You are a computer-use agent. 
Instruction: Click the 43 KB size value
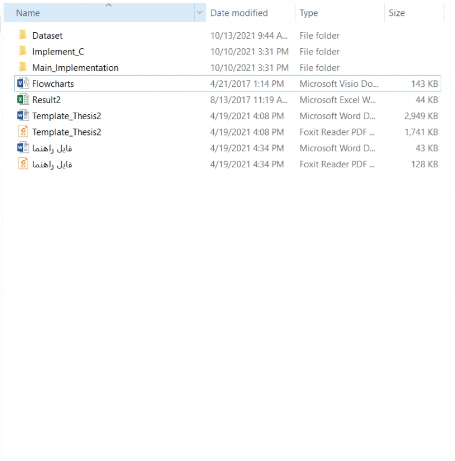coord(426,148)
